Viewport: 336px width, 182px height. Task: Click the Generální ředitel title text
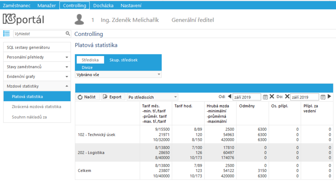tap(193, 20)
